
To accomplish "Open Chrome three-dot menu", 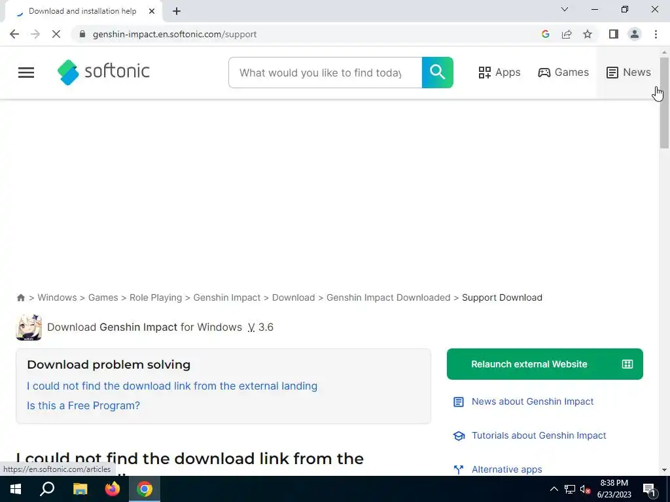I will [x=656, y=34].
